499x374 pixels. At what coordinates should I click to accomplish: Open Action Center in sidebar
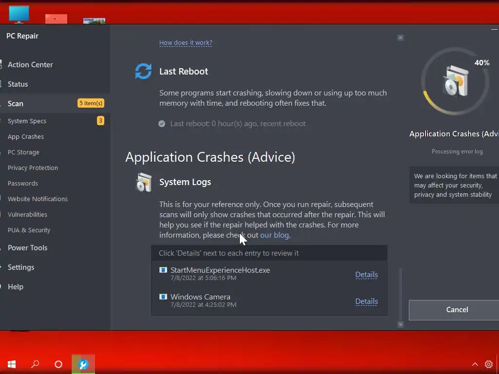30,65
